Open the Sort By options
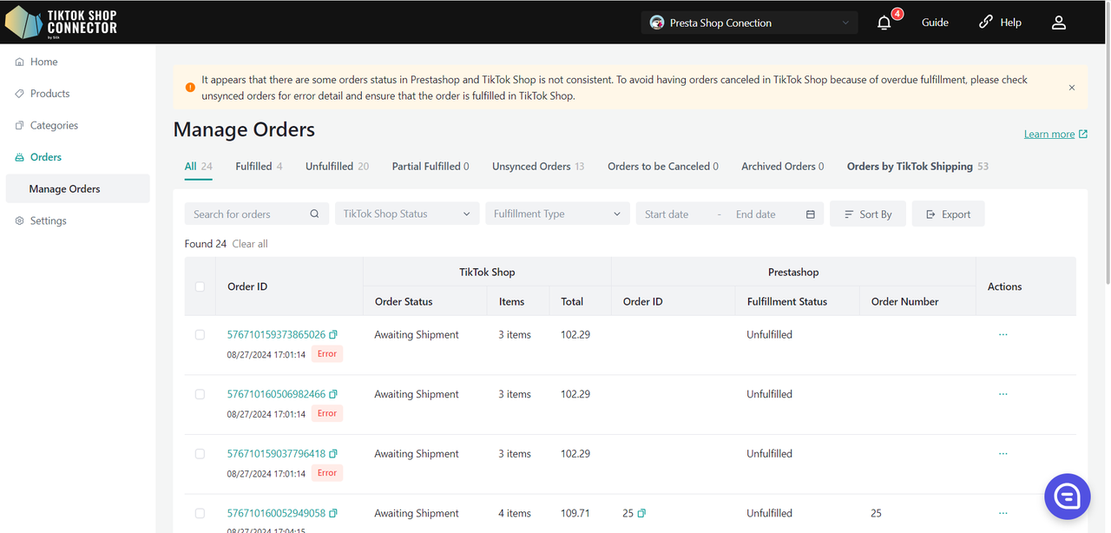The height and width of the screenshot is (533, 1111). 868,214
